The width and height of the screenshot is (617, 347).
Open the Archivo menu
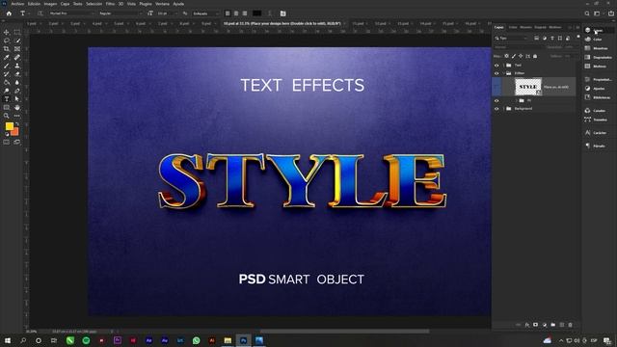[17, 4]
